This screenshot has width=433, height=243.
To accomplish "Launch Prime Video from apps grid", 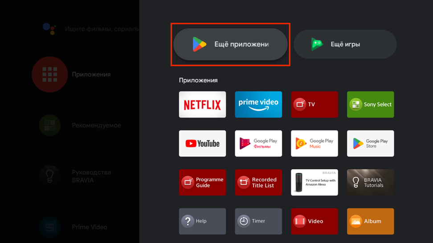I will coord(258,104).
